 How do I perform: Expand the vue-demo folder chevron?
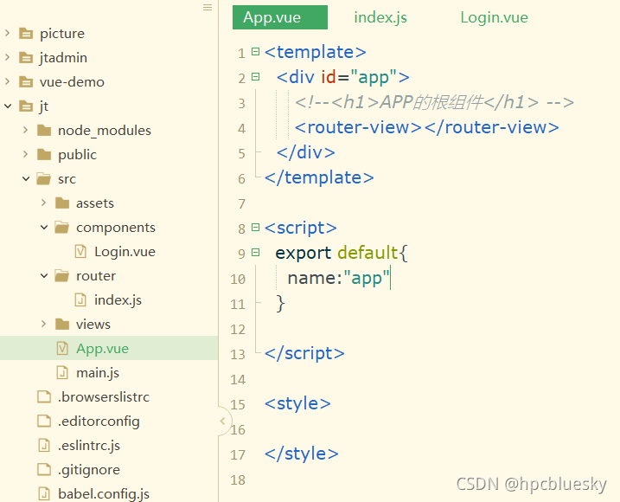click(x=7, y=81)
